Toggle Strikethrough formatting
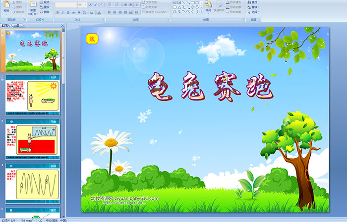The height and width of the screenshot is (222, 347). click(x=73, y=12)
